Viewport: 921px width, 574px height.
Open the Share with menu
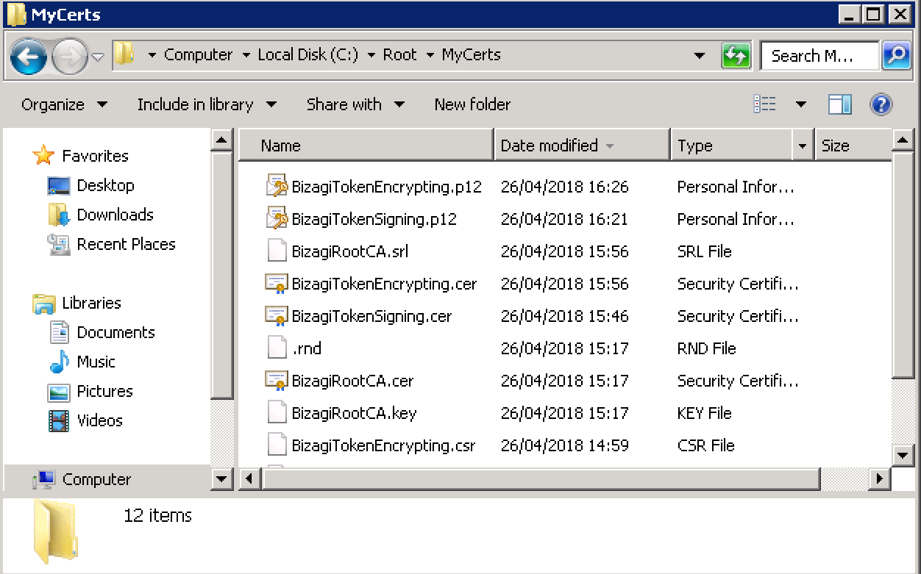[x=355, y=104]
